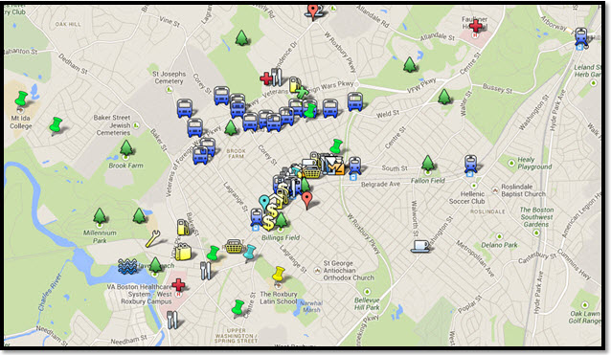Click the 'Mt Ida College' label
This screenshot has width=611, height=355.
pyautogui.click(x=21, y=122)
